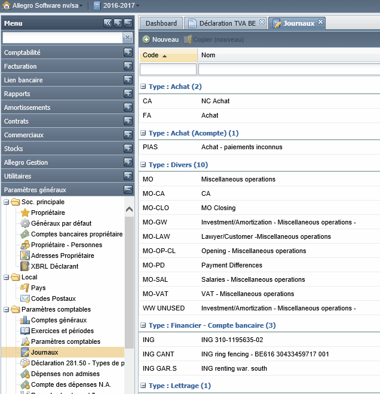Expand the Comptabilité menu section
The height and width of the screenshot is (394, 380).
point(128,53)
